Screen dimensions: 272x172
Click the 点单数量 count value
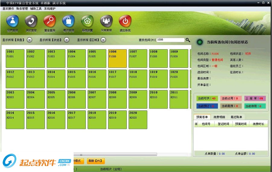coord(222,154)
